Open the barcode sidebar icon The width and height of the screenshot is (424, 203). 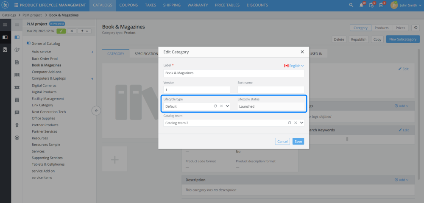[x=17, y=75]
